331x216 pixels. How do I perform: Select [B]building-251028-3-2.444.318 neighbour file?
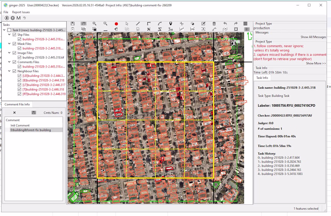[43, 80]
